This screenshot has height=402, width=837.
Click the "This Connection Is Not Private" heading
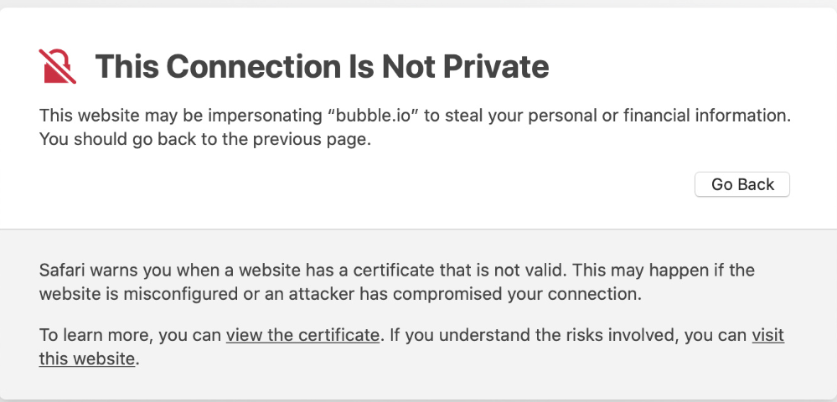pos(322,66)
